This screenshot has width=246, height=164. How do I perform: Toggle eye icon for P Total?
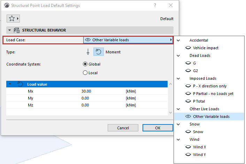click(188, 101)
